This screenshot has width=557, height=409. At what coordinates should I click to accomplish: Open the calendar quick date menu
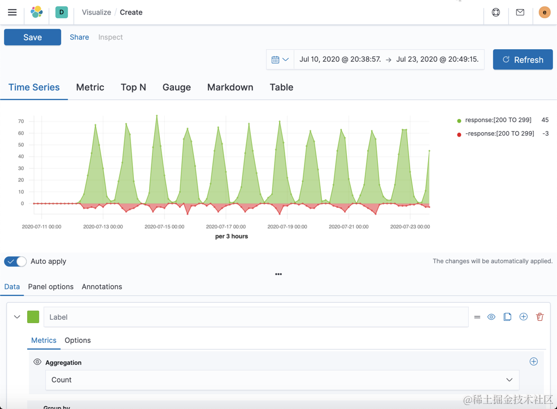tap(280, 59)
